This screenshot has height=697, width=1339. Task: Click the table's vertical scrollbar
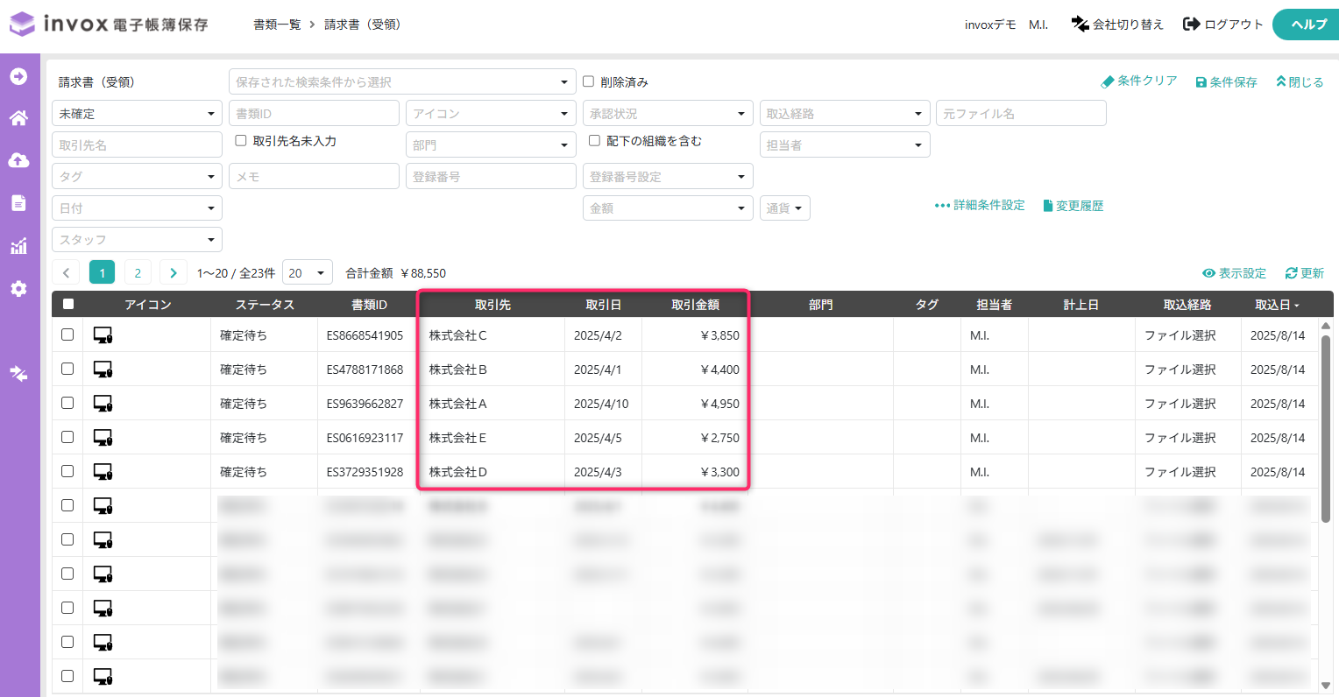(1326, 429)
